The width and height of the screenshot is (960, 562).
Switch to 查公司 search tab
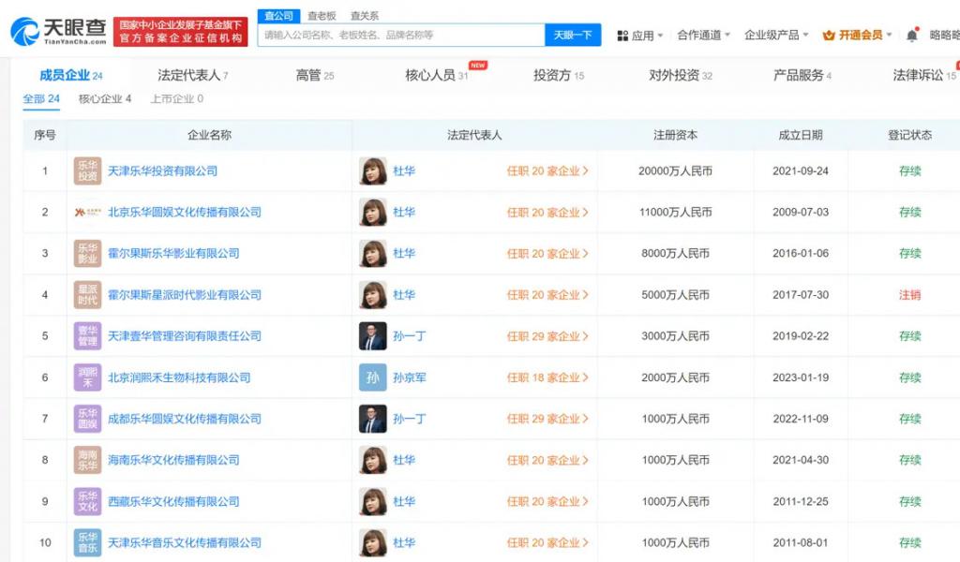278,16
